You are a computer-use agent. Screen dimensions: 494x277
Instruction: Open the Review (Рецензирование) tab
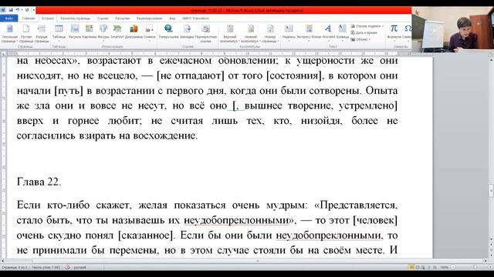tap(149, 18)
